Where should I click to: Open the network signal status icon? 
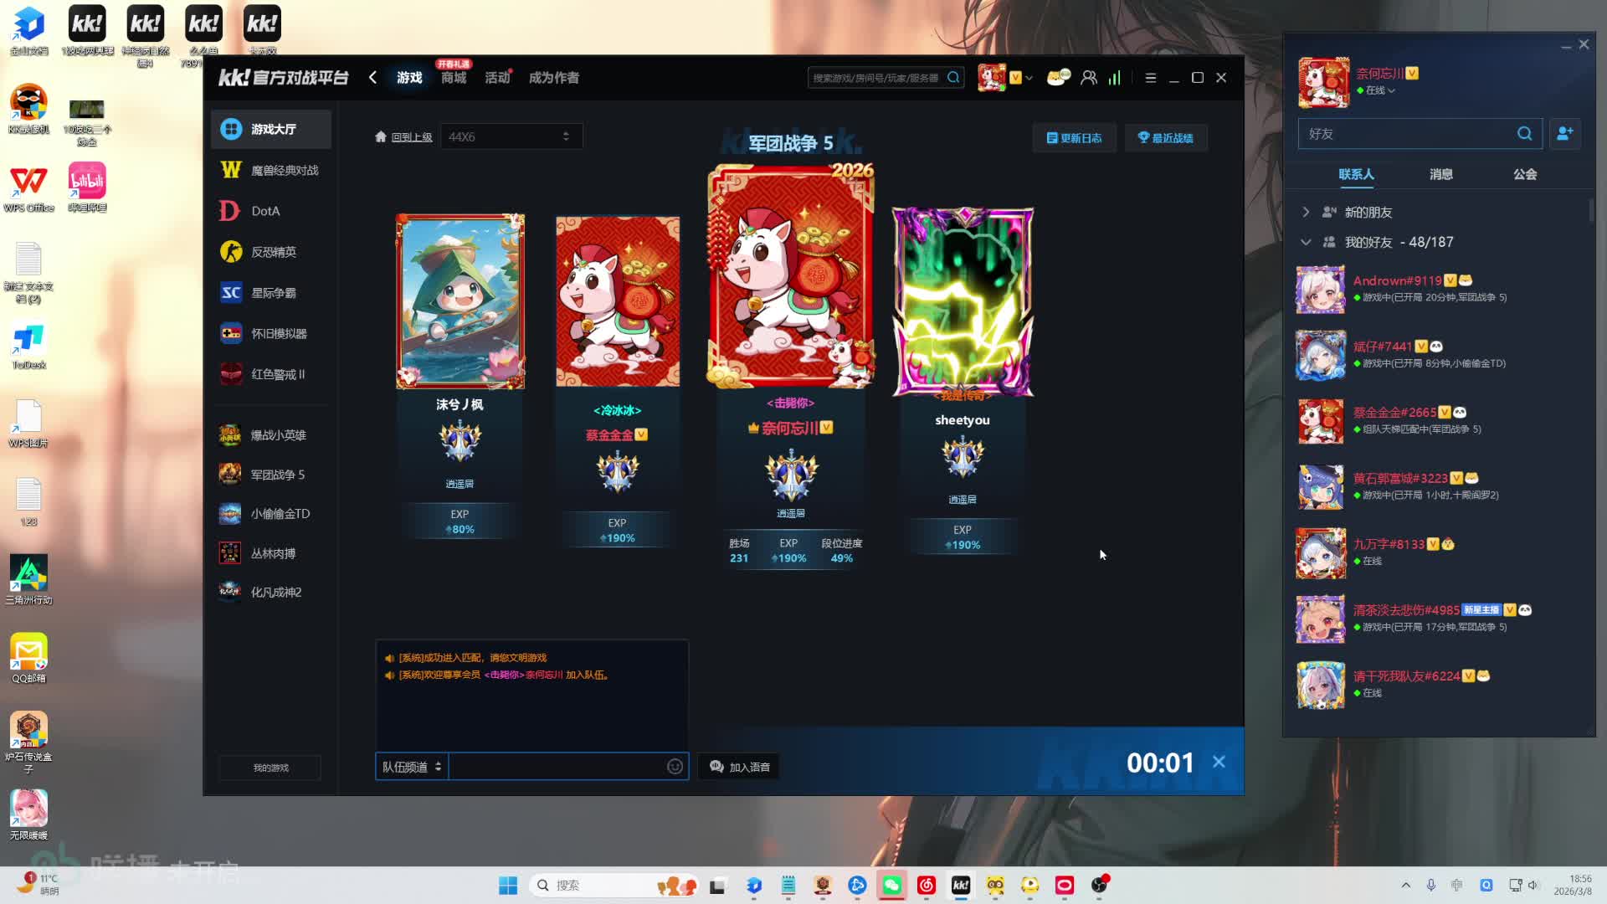(x=1115, y=78)
